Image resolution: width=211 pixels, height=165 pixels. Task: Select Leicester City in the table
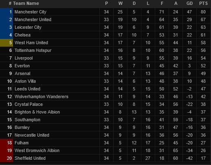[28, 27]
